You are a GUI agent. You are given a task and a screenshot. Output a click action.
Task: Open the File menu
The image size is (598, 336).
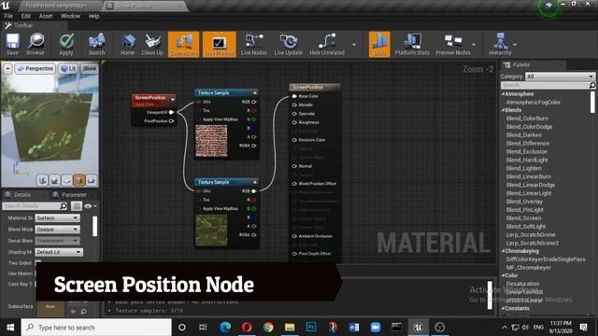[x=8, y=16]
